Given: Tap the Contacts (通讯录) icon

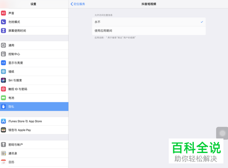Looking at the screenshot, I should click(x=4, y=153).
